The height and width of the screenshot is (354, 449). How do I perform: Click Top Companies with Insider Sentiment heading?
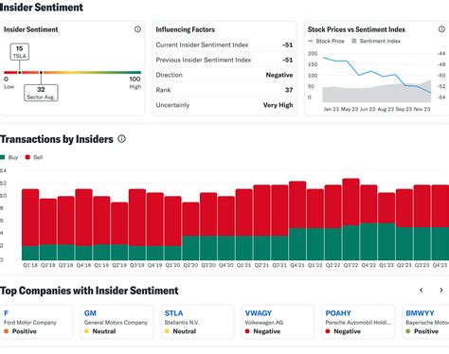coord(89,291)
